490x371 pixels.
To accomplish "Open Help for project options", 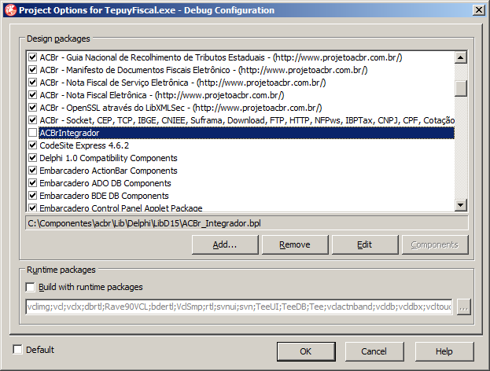I will [444, 351].
